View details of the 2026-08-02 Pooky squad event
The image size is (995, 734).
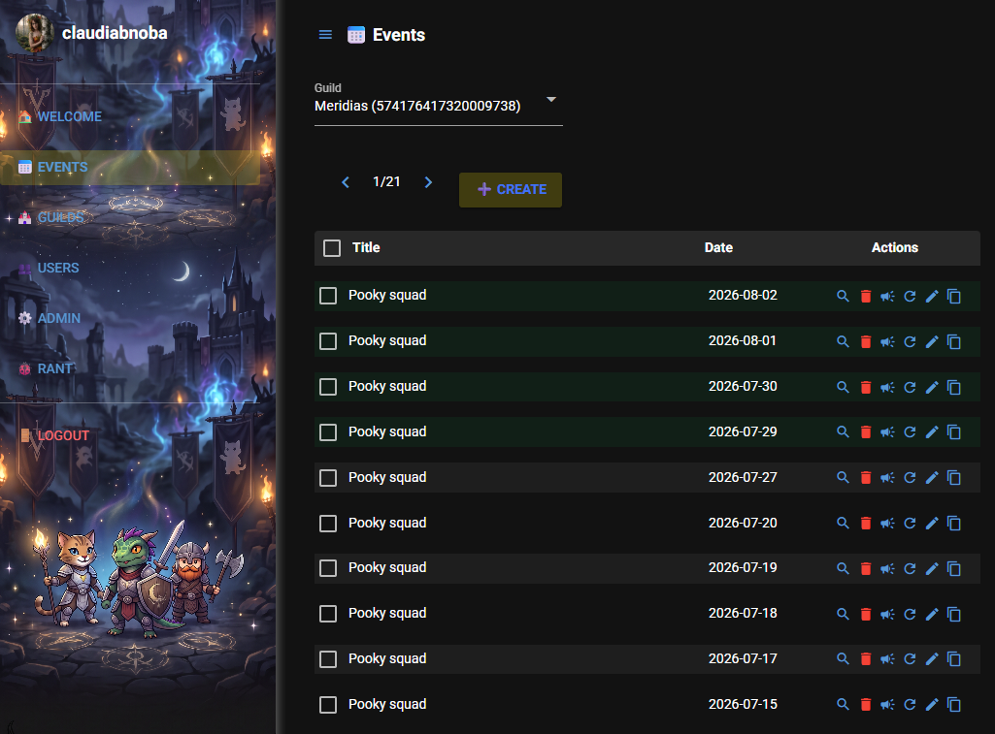(x=843, y=296)
